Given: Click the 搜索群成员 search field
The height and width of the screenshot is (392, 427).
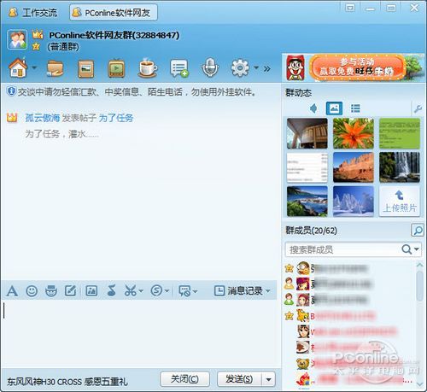Looking at the screenshot, I should point(343,249).
